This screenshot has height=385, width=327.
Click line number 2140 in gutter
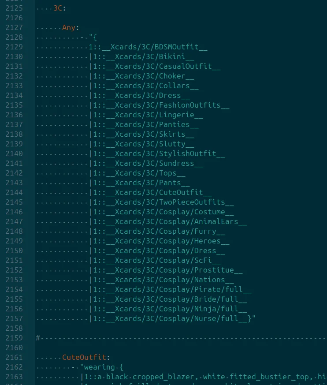tap(14, 154)
